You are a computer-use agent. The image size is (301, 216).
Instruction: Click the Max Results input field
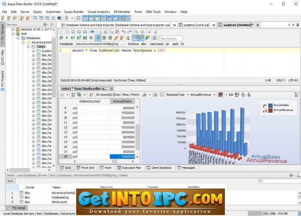pyautogui.click(x=171, y=39)
